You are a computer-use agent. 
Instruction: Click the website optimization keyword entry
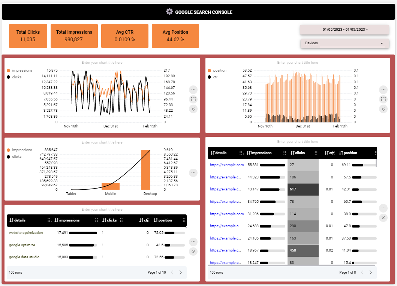(x=26, y=232)
